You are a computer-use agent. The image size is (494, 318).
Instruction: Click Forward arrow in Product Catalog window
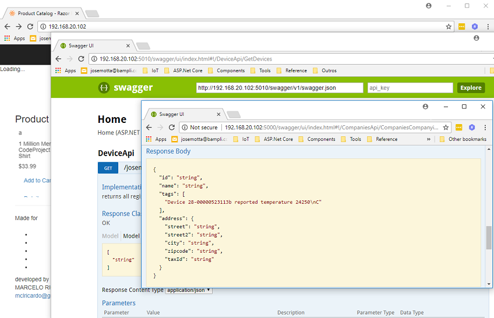tap(19, 26)
